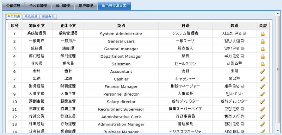The height and width of the screenshot is (135, 282).
Task: Open the 部门管理 tab
Action: [63, 6]
